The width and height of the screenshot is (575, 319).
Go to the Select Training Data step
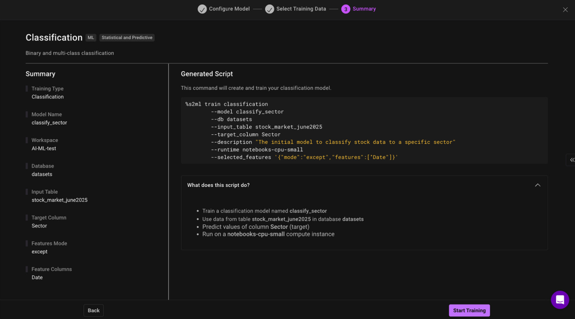301,9
